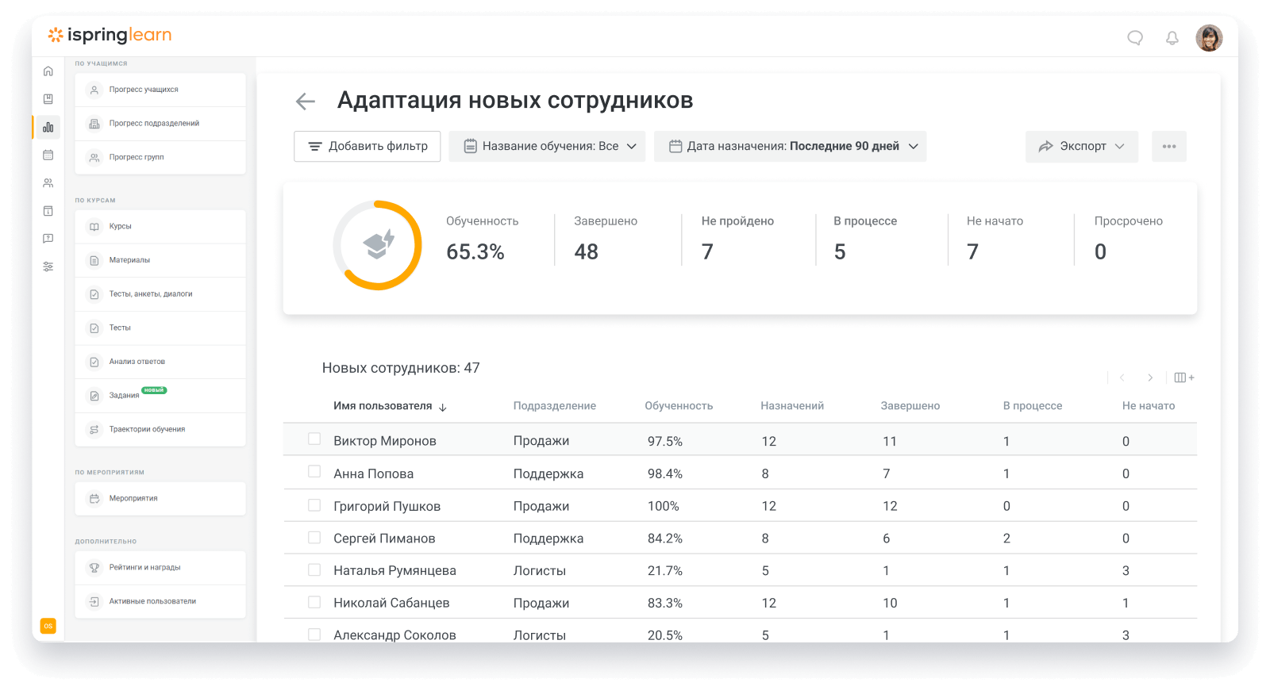Click the Новых сотрудников: 47 label

pyautogui.click(x=401, y=368)
